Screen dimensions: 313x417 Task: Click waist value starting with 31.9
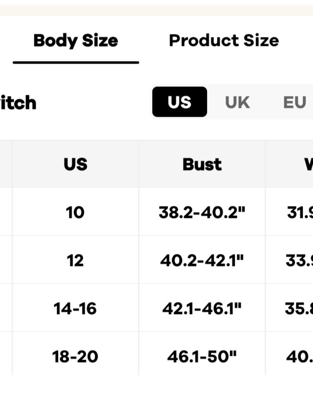(300, 212)
